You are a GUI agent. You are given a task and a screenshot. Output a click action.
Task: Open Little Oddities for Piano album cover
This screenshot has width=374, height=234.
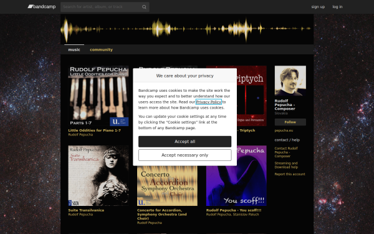coord(98,96)
